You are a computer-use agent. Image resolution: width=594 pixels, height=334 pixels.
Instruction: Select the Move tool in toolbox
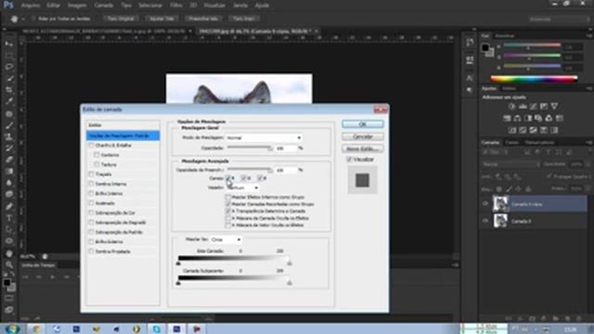[9, 44]
